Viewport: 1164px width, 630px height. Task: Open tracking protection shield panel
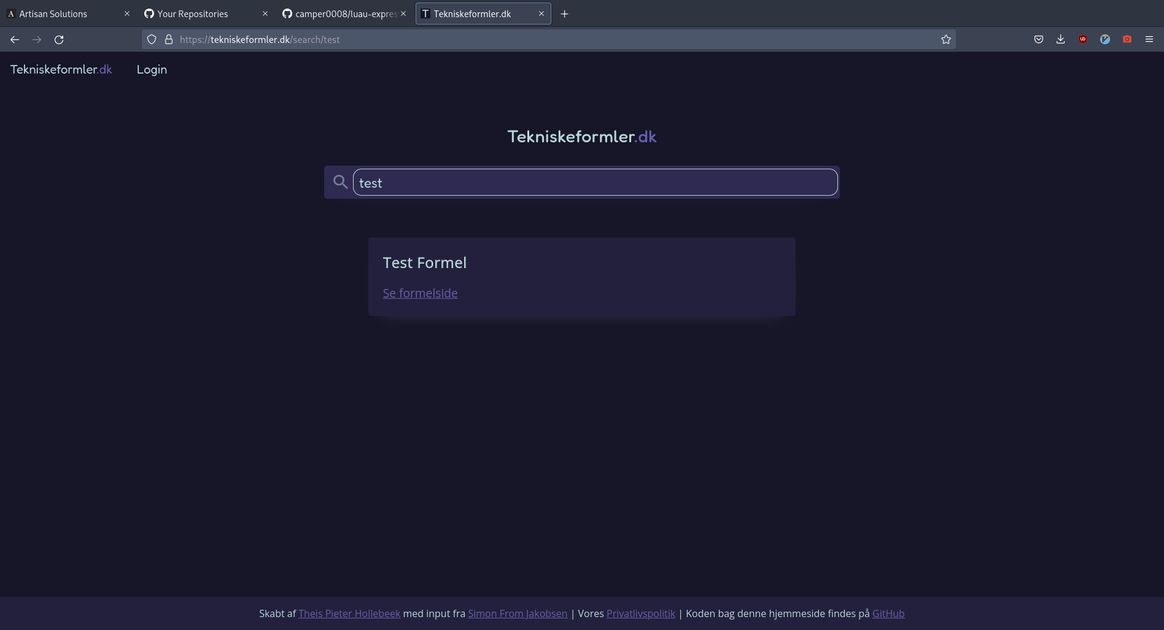pos(152,40)
